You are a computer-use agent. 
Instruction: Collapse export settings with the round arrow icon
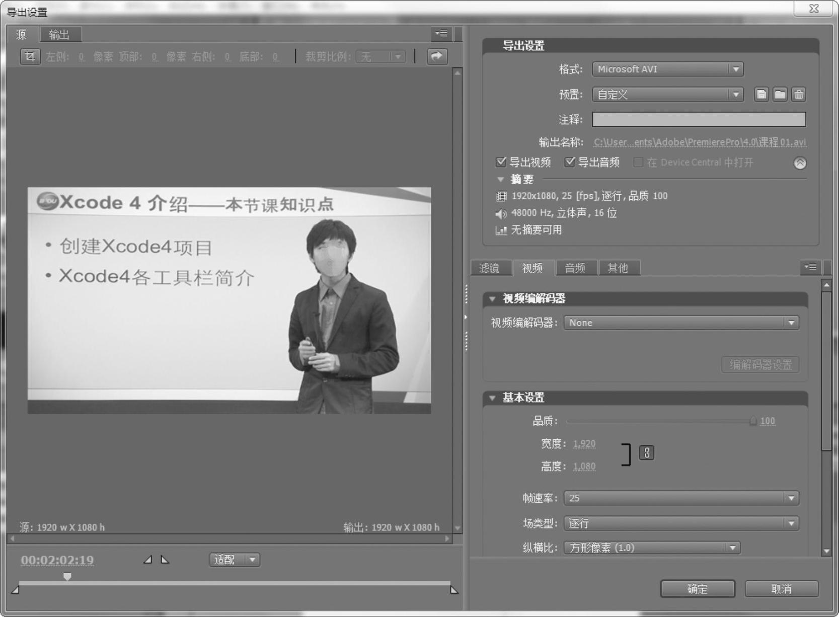point(800,163)
